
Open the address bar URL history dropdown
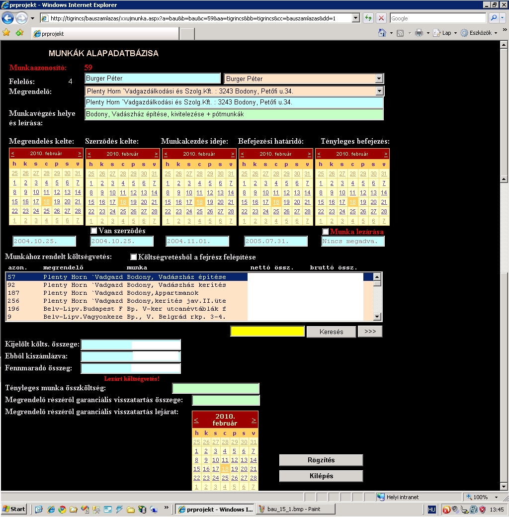[356, 18]
